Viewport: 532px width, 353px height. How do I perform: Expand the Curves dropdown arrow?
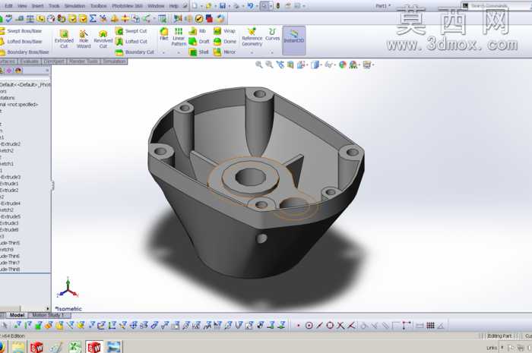tap(272, 52)
